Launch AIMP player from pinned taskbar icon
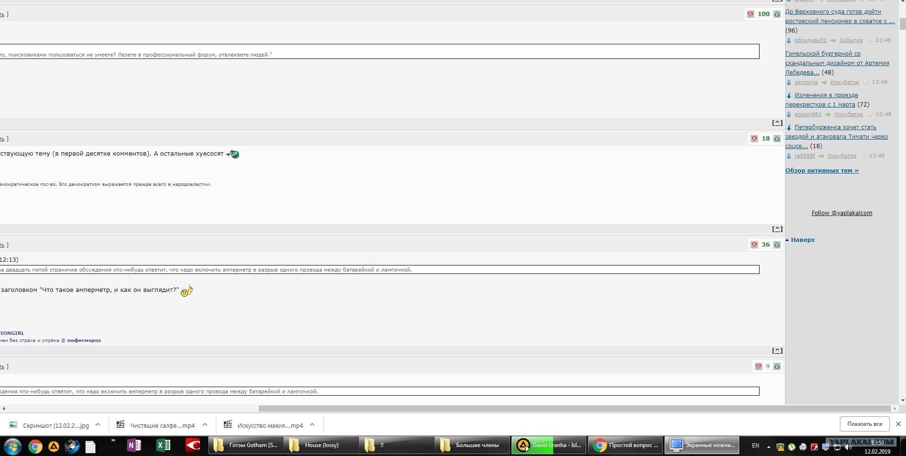 pyautogui.click(x=53, y=446)
